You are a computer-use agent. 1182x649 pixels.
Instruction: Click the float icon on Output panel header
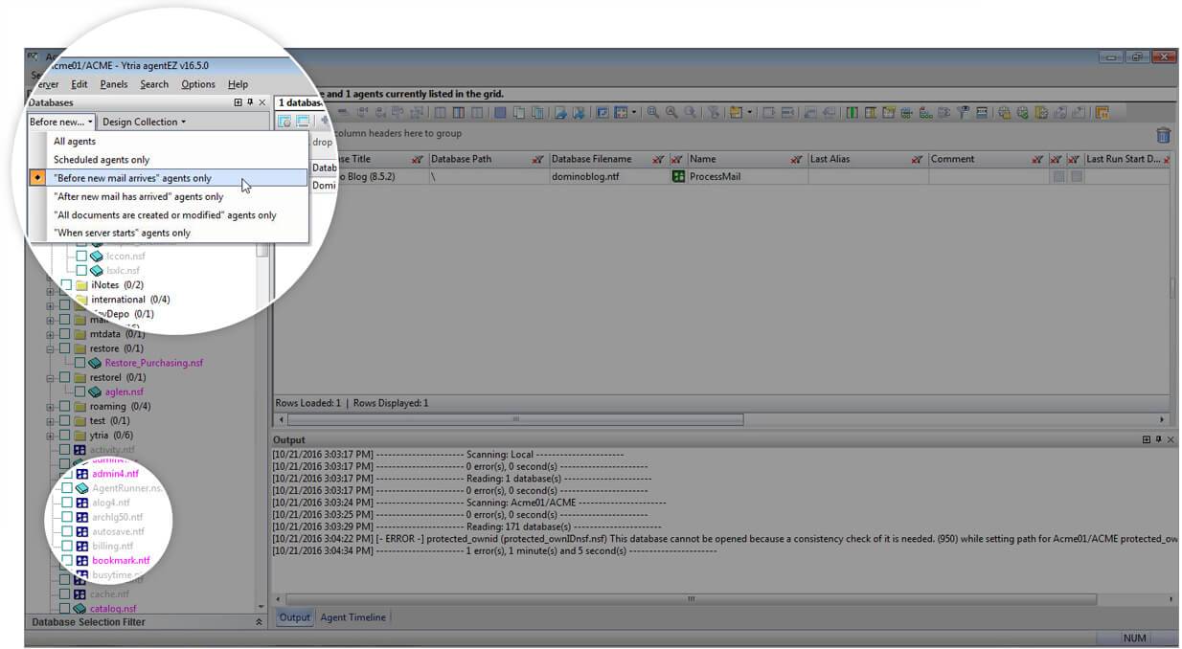click(1147, 439)
